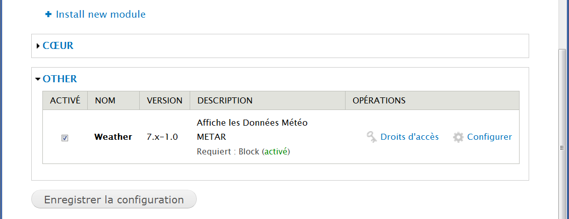Expand the CŒUR section arrow
The image size is (569, 219).
point(38,46)
